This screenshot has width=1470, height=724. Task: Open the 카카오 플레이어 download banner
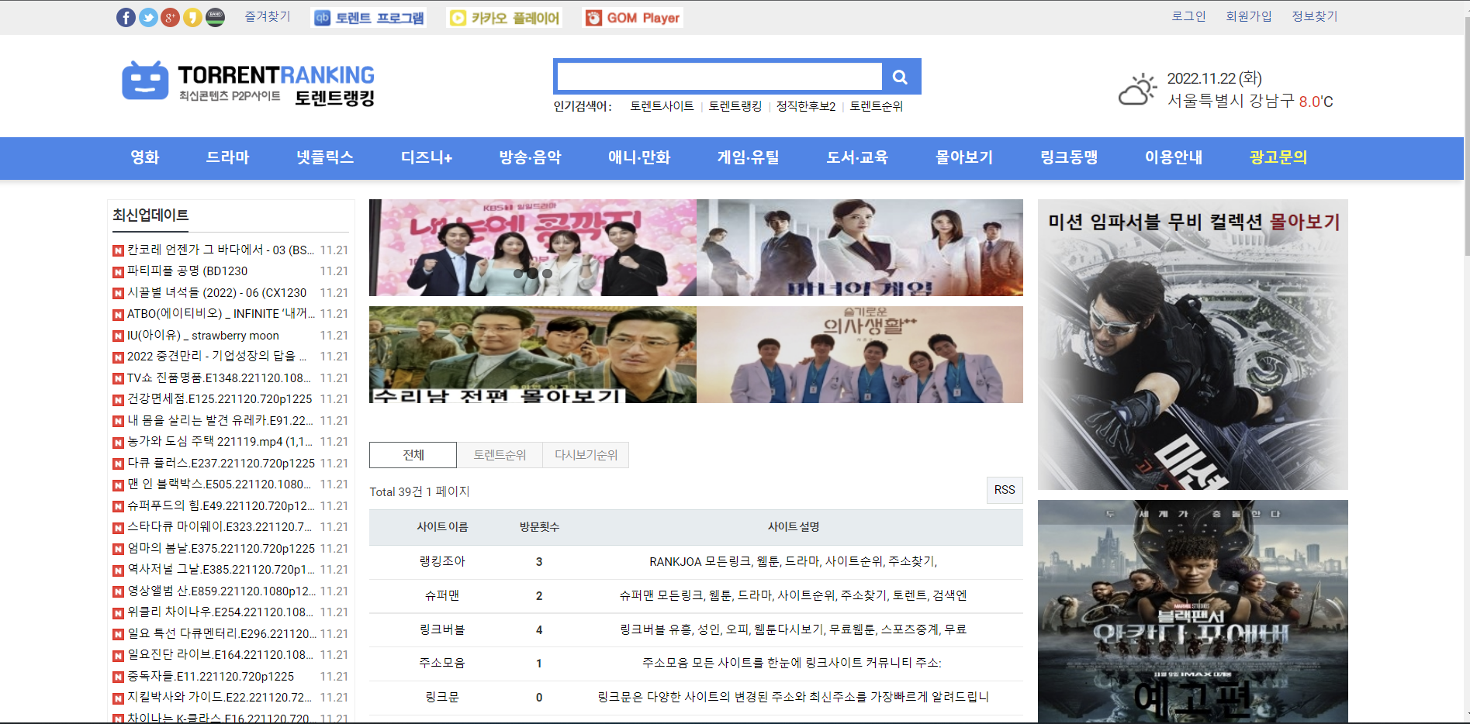click(504, 18)
